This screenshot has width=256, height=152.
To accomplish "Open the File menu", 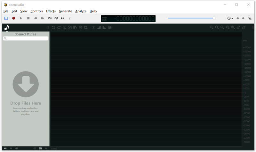I will (x=6, y=11).
